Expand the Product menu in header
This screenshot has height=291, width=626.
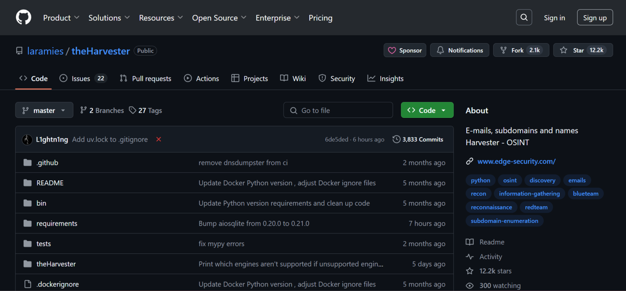(x=57, y=18)
